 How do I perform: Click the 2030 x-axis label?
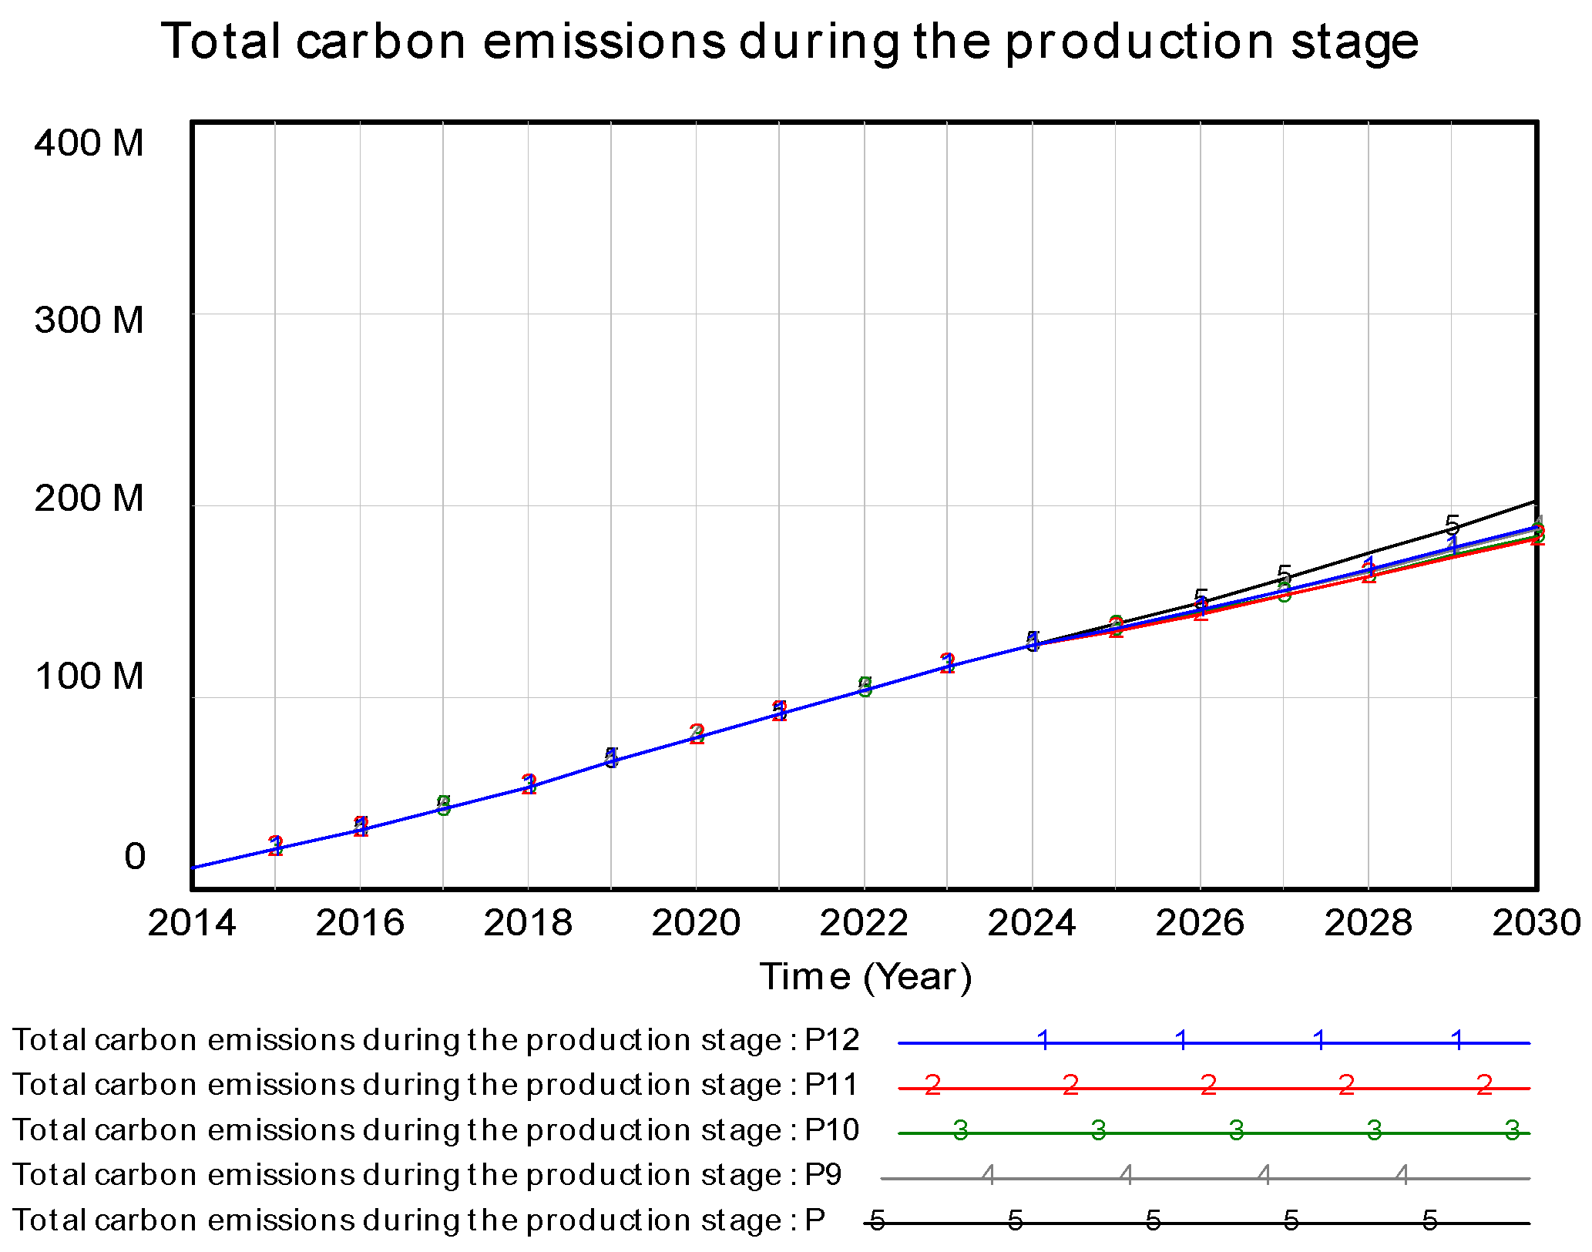click(x=1536, y=923)
